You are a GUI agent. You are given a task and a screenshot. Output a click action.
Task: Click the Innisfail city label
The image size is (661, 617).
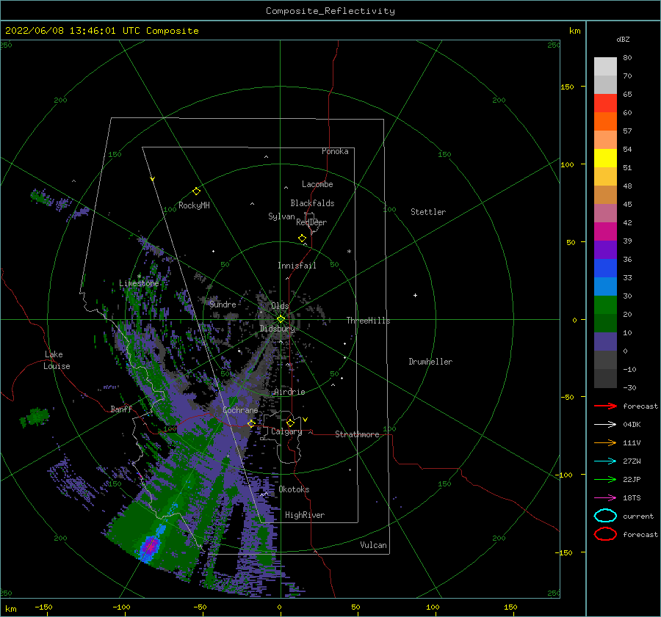tap(297, 266)
